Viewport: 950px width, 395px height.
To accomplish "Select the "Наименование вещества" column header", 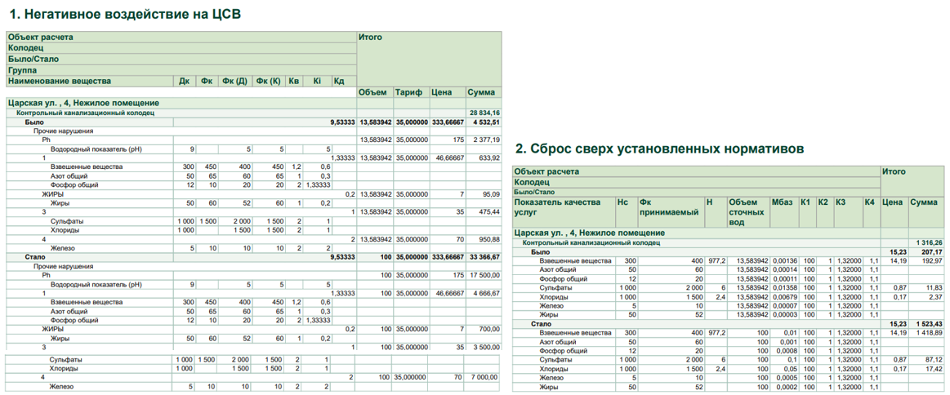I will [x=60, y=82].
